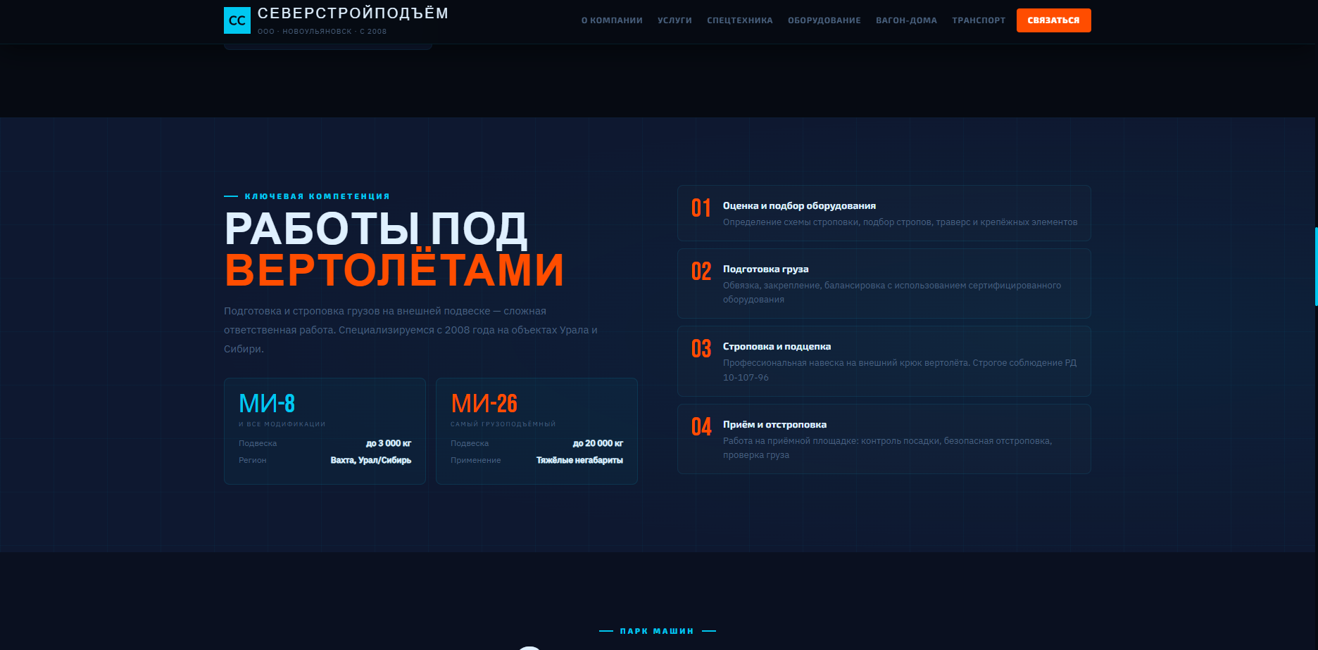Click the 'САМЫЙ ГРУЗОПОДЪЁМНЫЙ' subtitle
Screen dimensions: 1318x650
pos(503,424)
